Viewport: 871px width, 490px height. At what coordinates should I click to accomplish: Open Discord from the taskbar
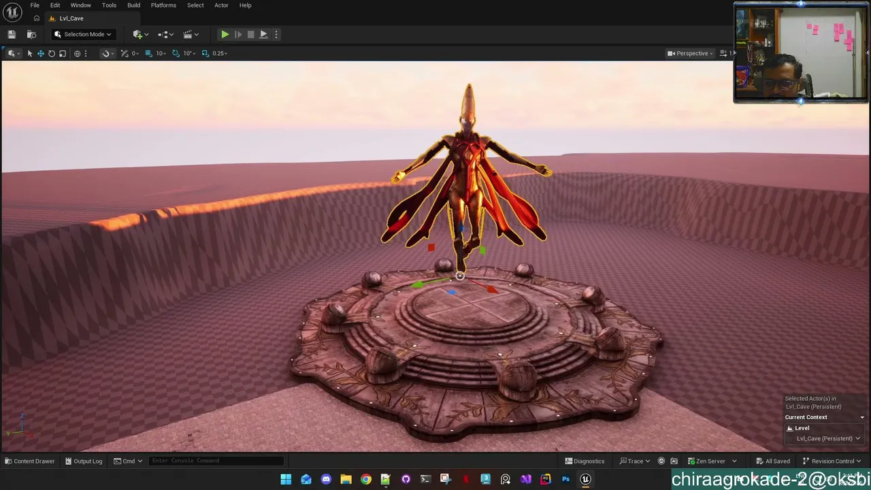(x=326, y=479)
